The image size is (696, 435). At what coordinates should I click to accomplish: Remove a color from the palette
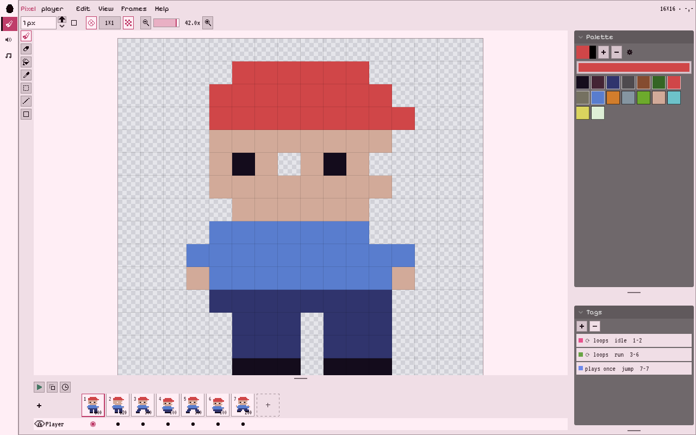click(617, 52)
